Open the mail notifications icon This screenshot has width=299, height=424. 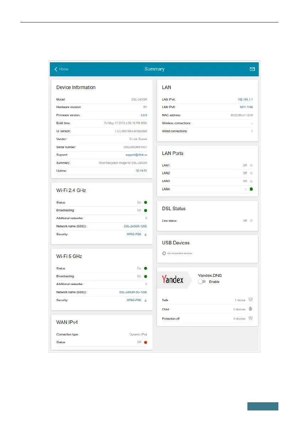[x=252, y=69]
